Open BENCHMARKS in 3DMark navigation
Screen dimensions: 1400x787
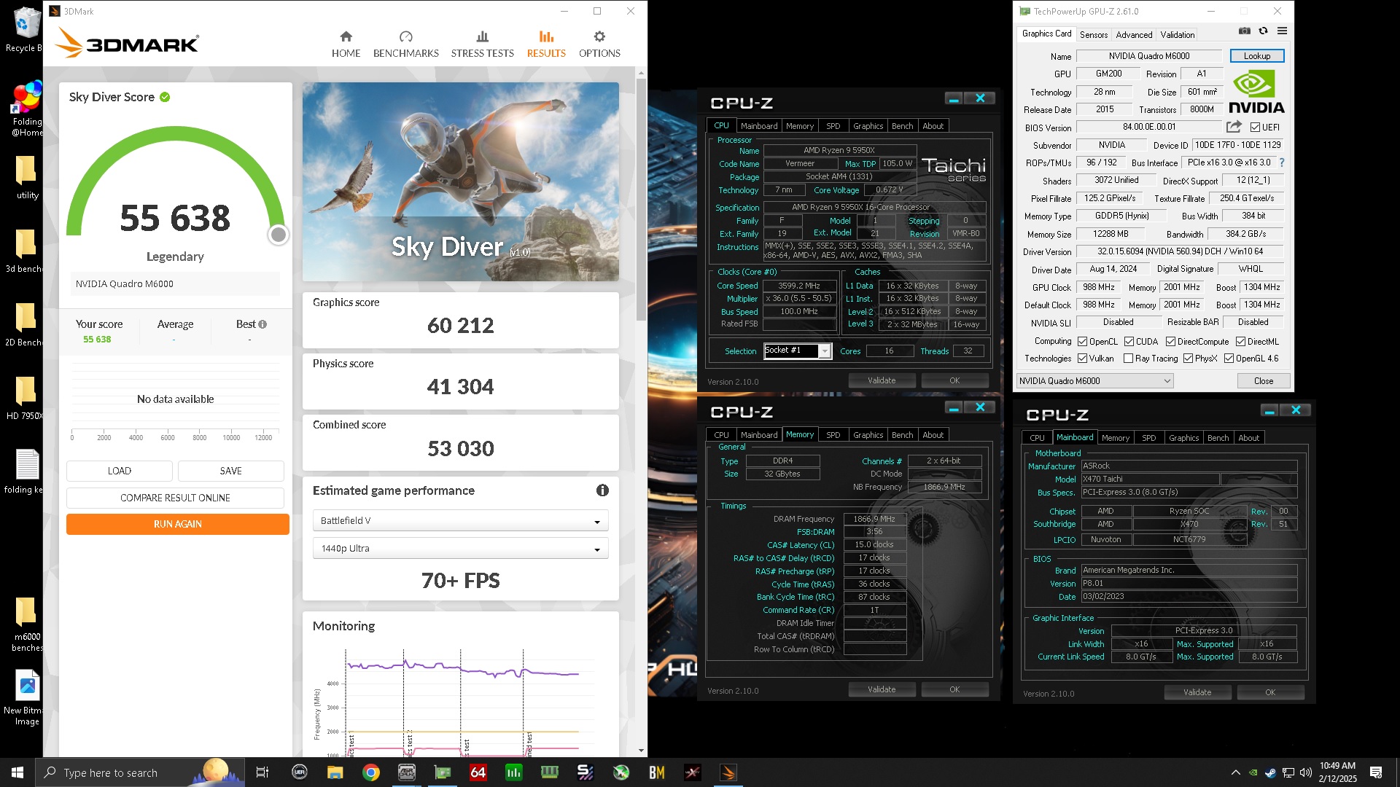tap(405, 44)
